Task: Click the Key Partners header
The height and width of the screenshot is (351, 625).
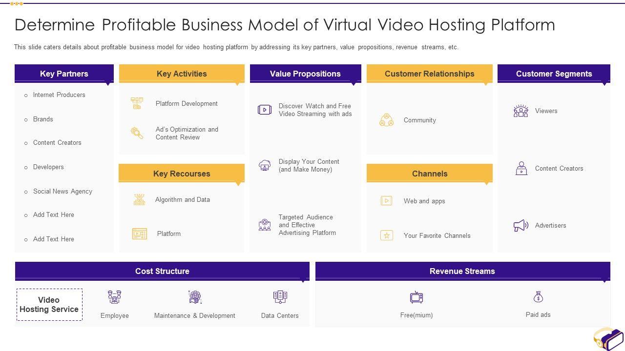Action: [64, 74]
